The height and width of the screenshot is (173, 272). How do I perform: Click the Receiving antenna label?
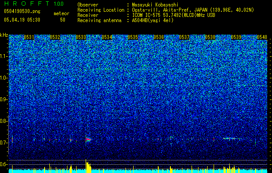click(x=99, y=20)
